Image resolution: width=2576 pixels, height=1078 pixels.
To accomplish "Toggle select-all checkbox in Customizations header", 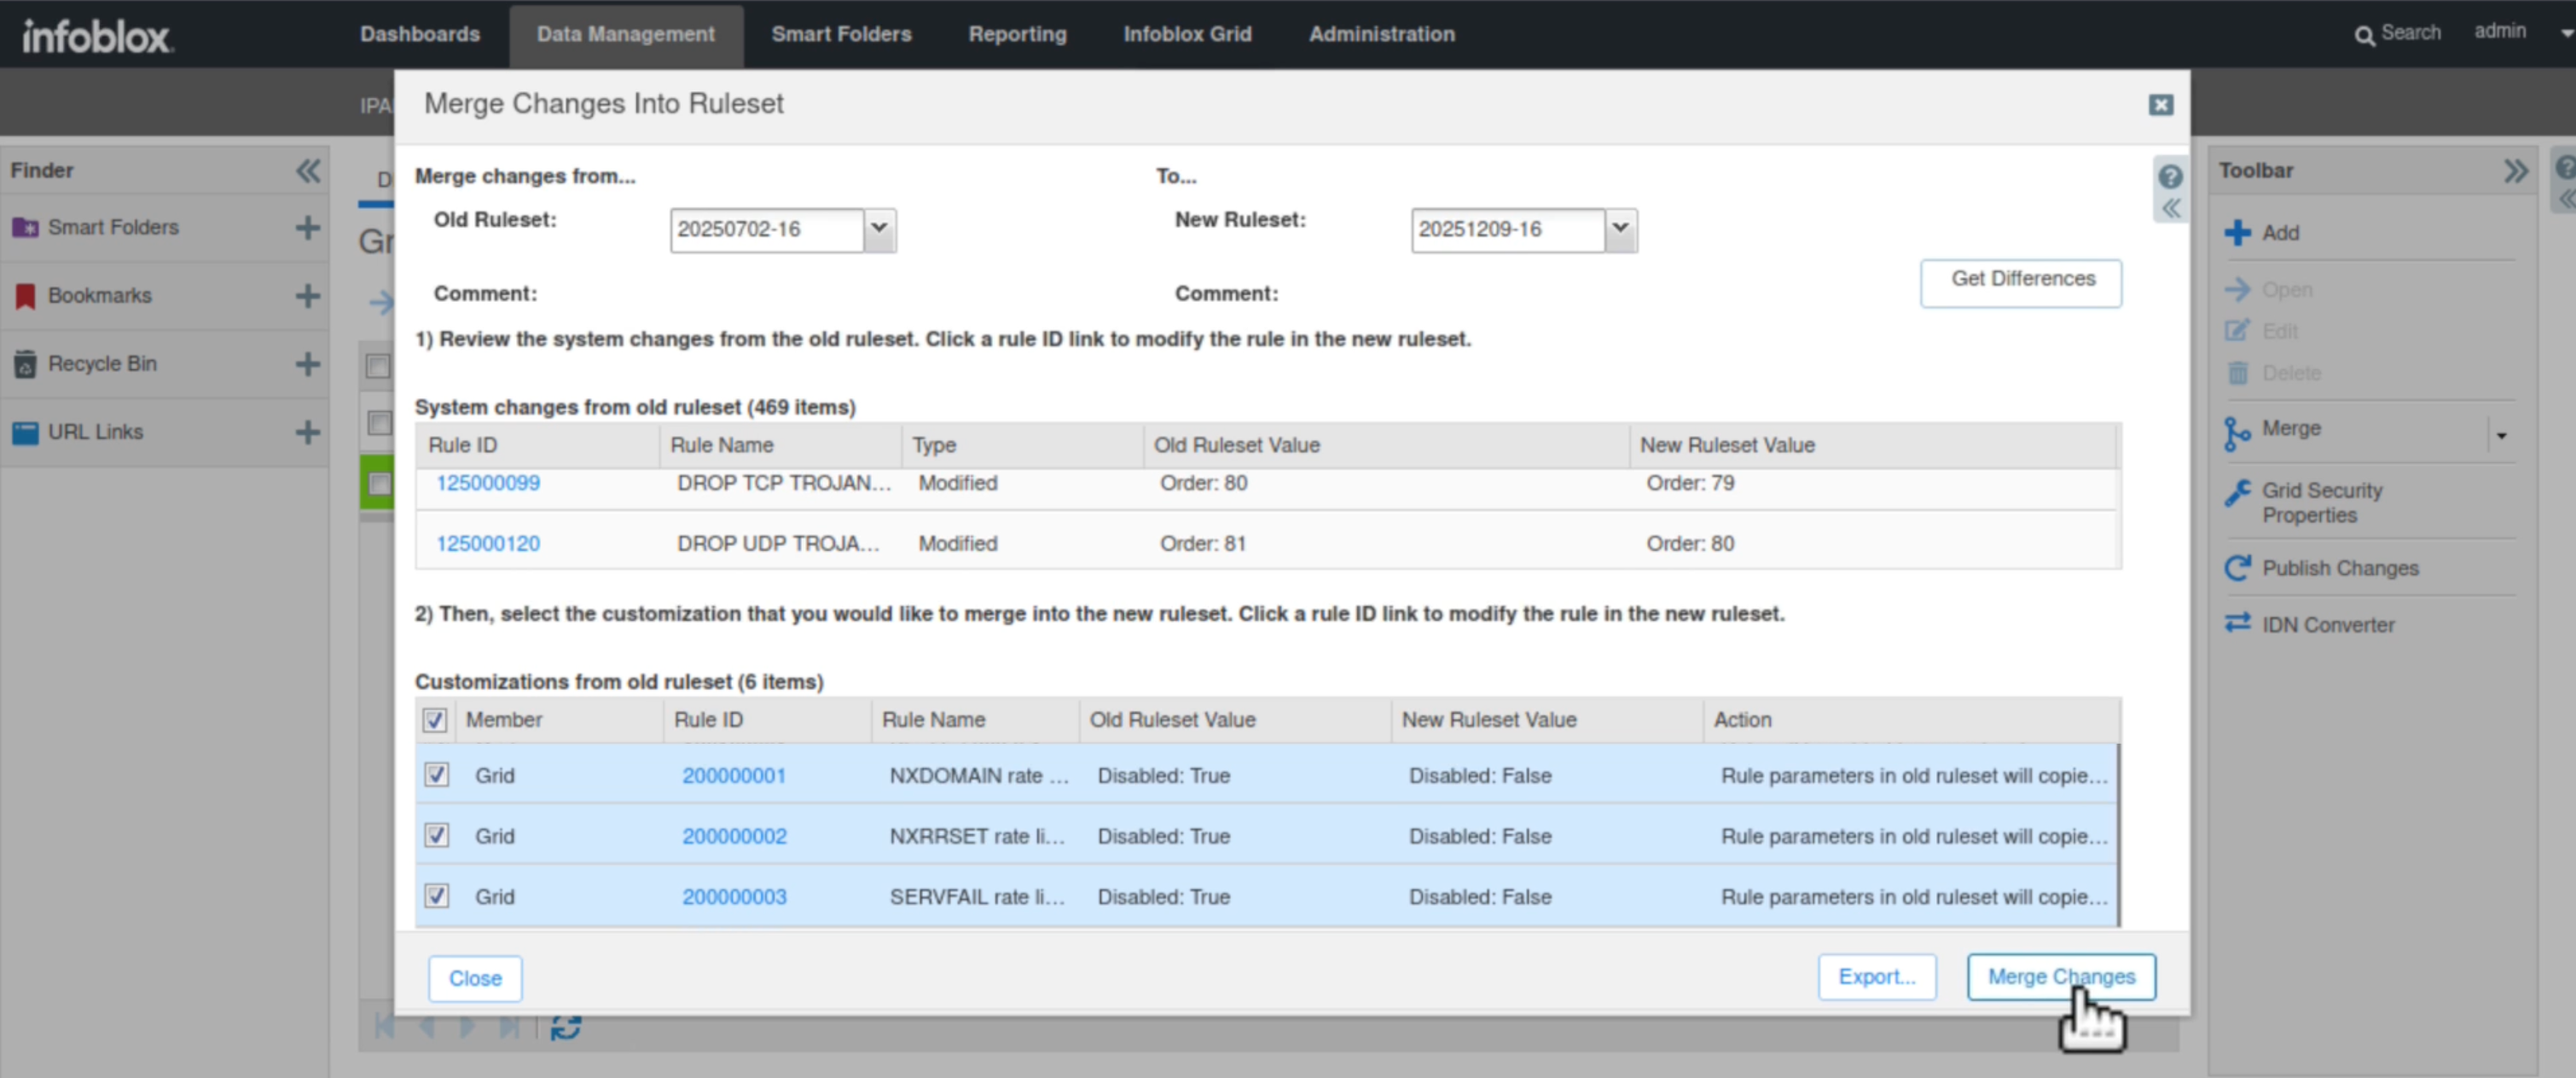I will (434, 720).
